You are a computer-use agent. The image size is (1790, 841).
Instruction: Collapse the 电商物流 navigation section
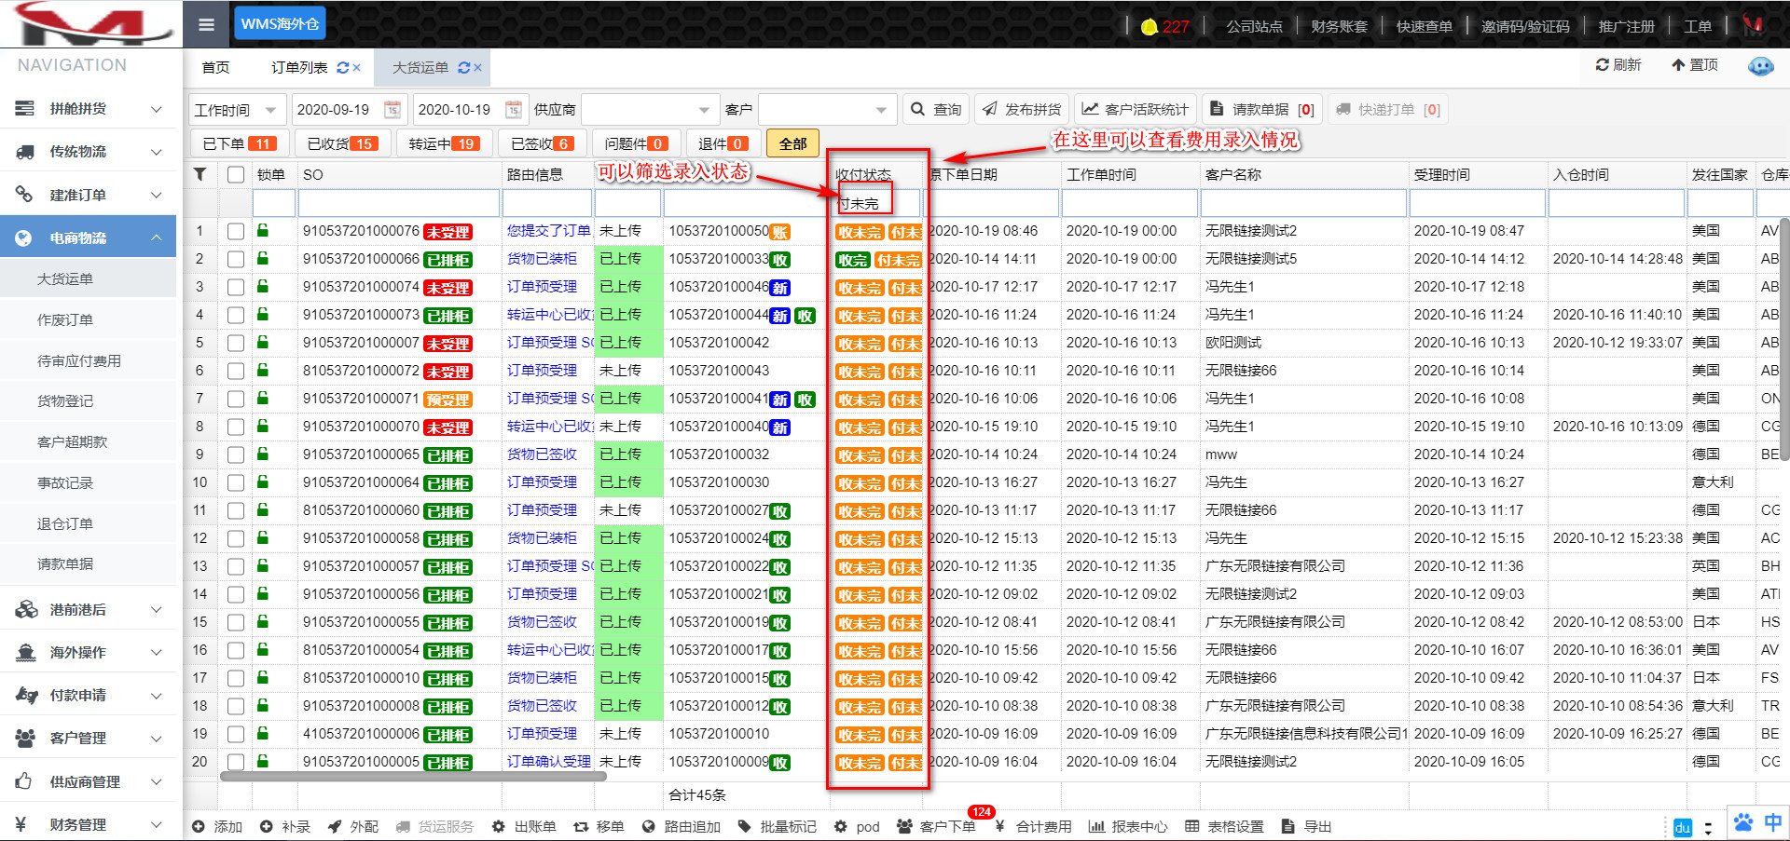(89, 237)
